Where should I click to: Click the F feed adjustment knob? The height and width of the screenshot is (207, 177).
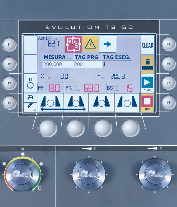[89, 174]
